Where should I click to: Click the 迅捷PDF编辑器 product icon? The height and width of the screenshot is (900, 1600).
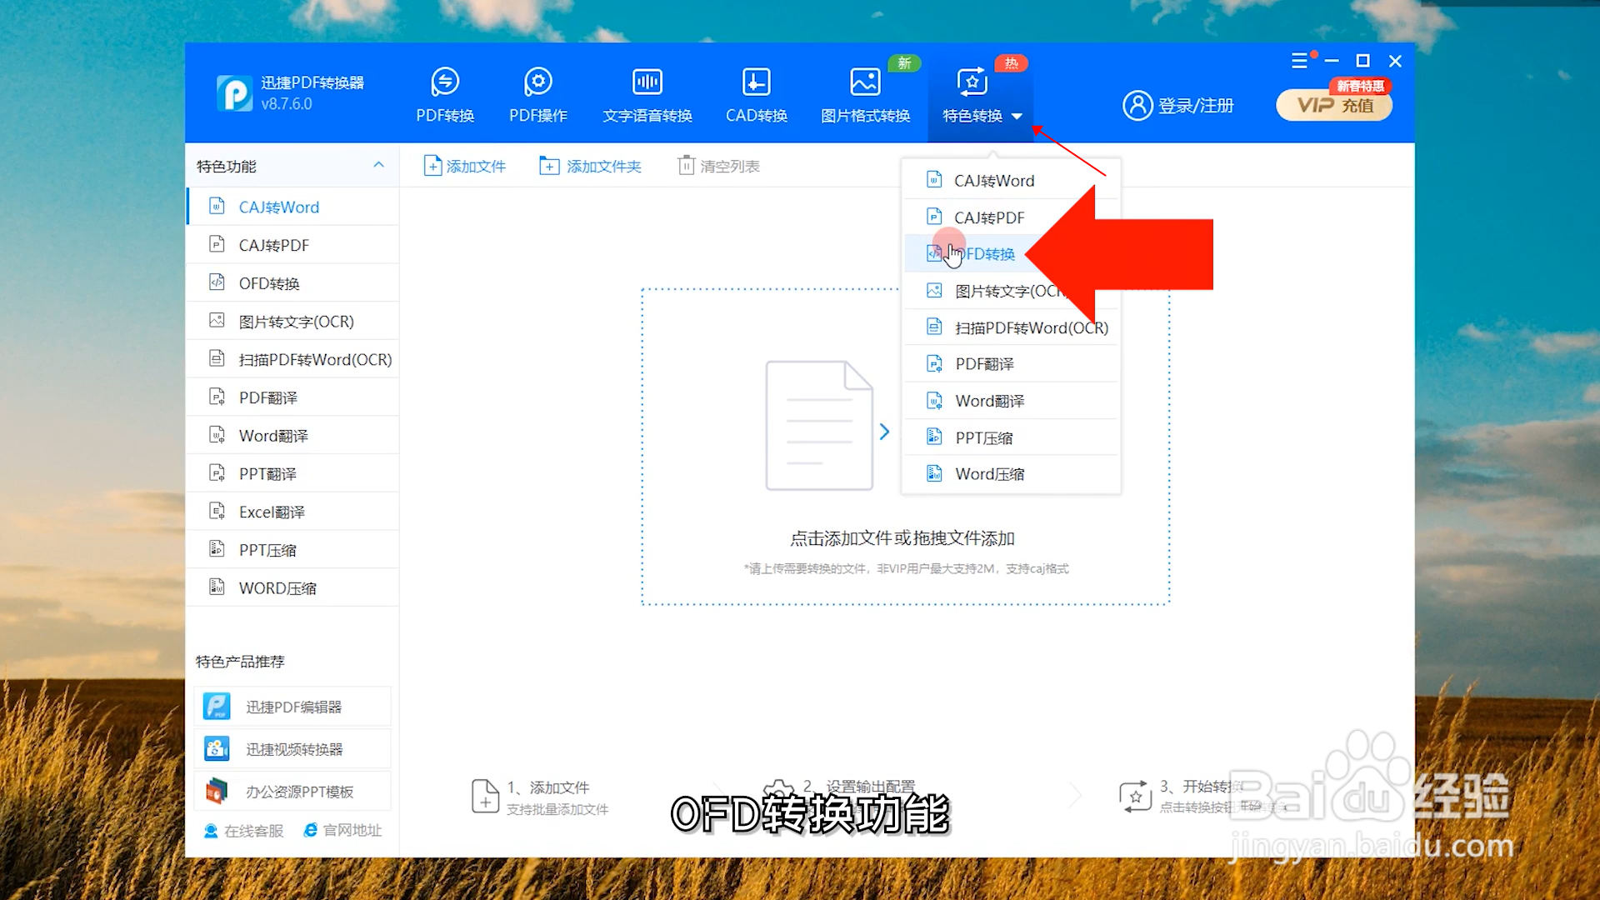tap(217, 707)
